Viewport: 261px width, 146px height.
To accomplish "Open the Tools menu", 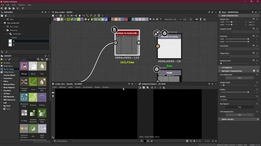I will pyautogui.click(x=13, y=5).
